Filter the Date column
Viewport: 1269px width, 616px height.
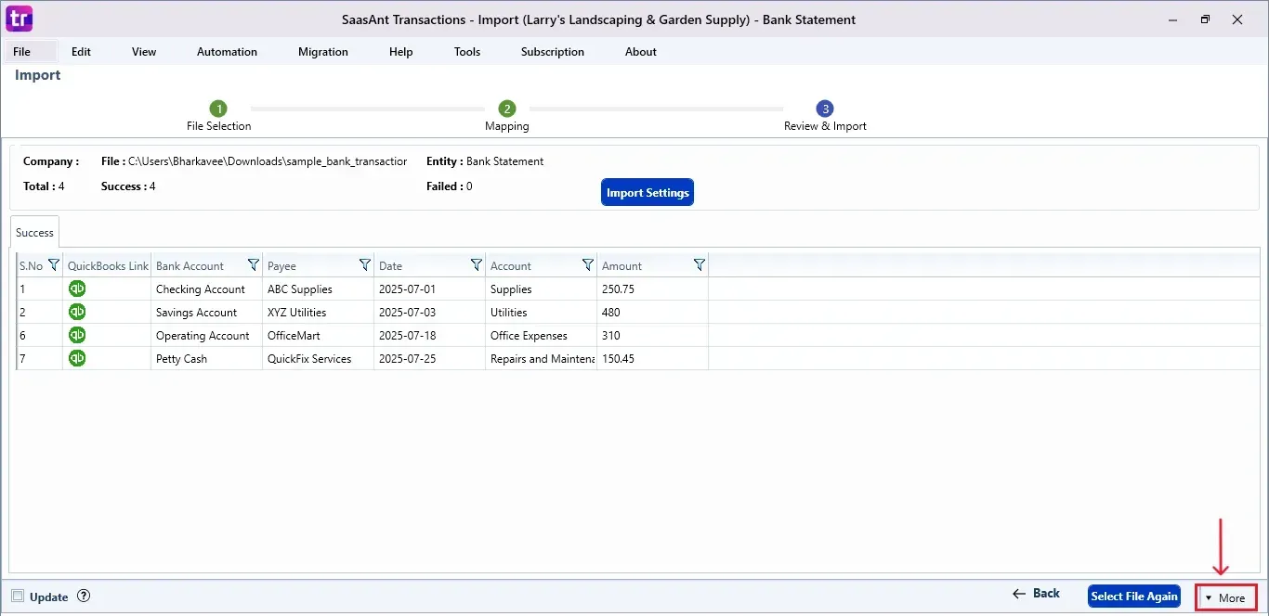(x=477, y=265)
